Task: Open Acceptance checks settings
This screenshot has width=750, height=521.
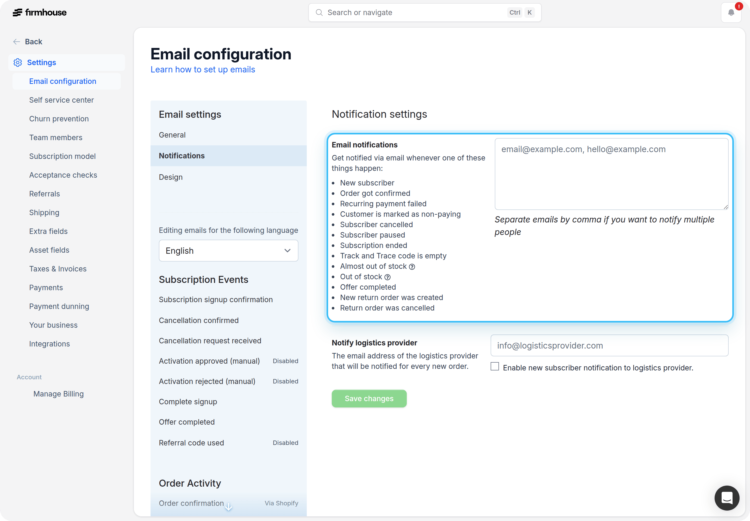Action: point(63,175)
